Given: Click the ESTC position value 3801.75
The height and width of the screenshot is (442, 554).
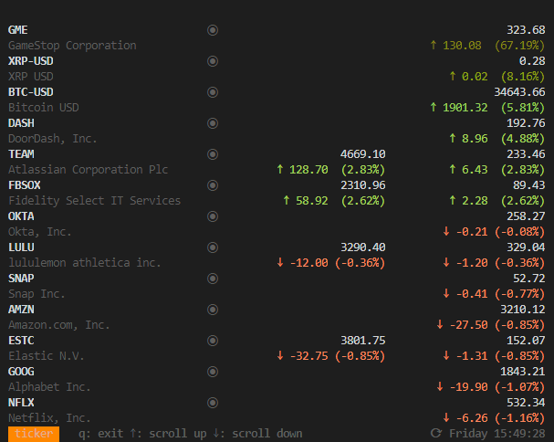Looking at the screenshot, I should pos(363,341).
